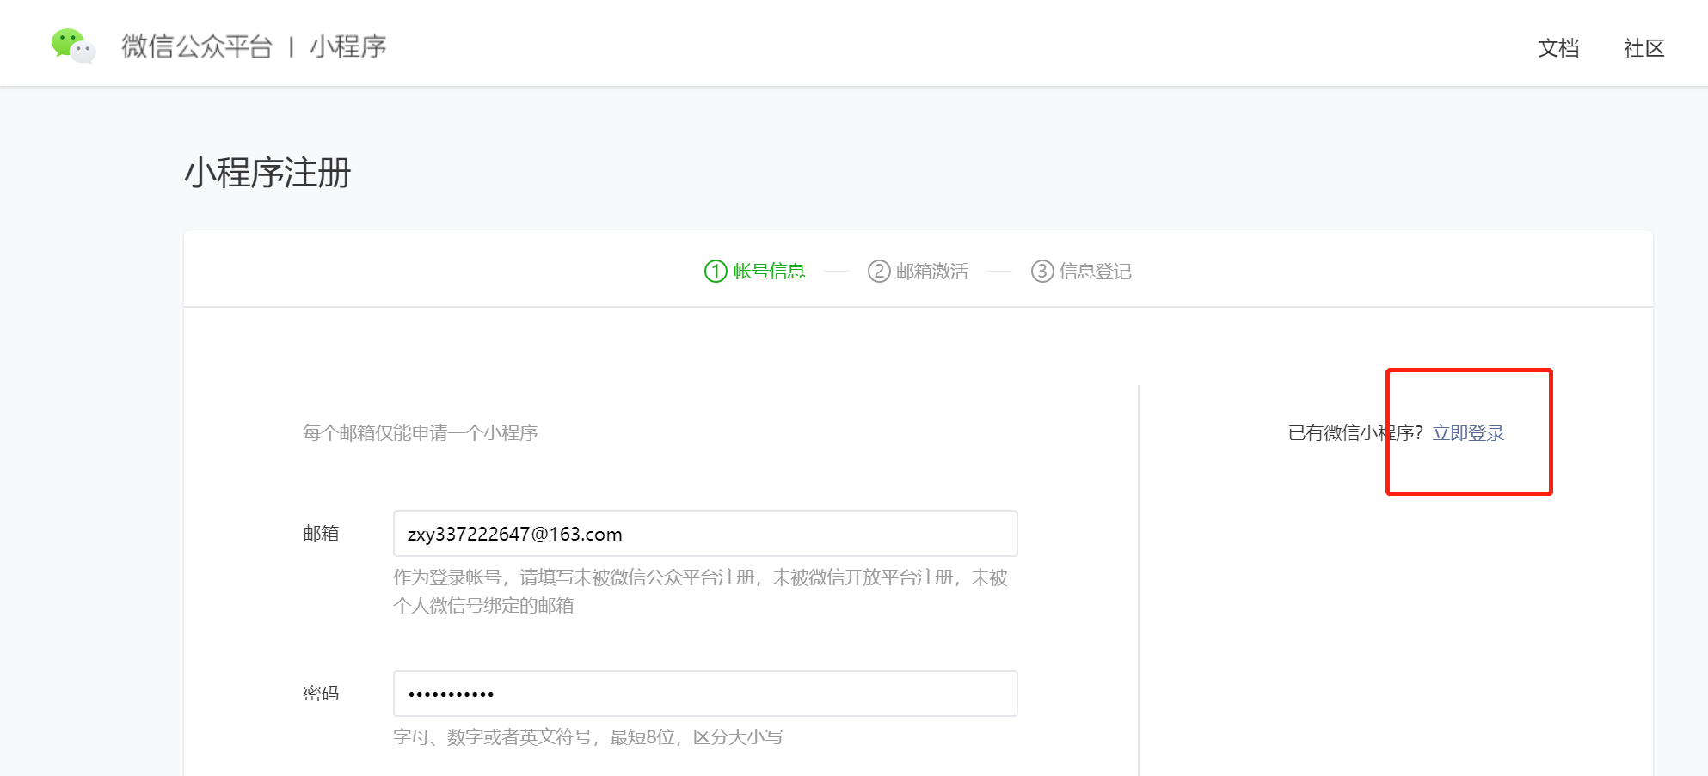The width and height of the screenshot is (1708, 776).
Task: Click the hint starting 作为登录帐号
Action: pyautogui.click(x=700, y=591)
